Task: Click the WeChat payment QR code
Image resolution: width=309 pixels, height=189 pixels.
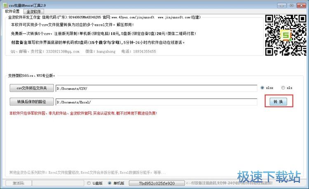Action: [286, 35]
